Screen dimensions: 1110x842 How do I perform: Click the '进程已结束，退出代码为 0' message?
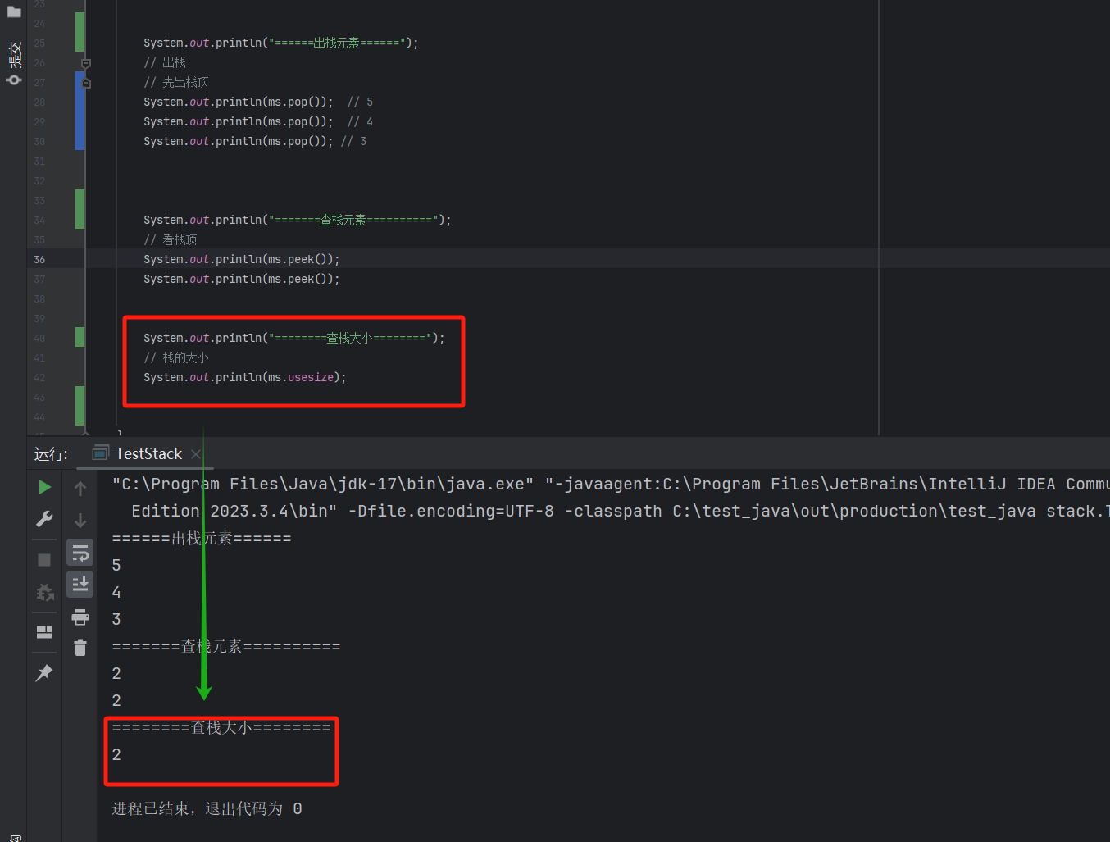[207, 809]
